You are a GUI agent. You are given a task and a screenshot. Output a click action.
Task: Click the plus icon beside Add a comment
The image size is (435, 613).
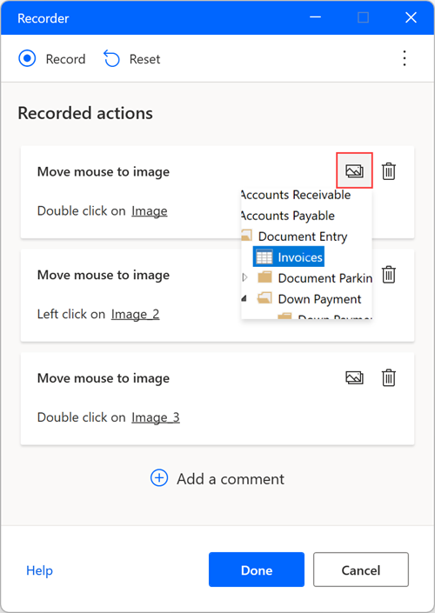159,478
